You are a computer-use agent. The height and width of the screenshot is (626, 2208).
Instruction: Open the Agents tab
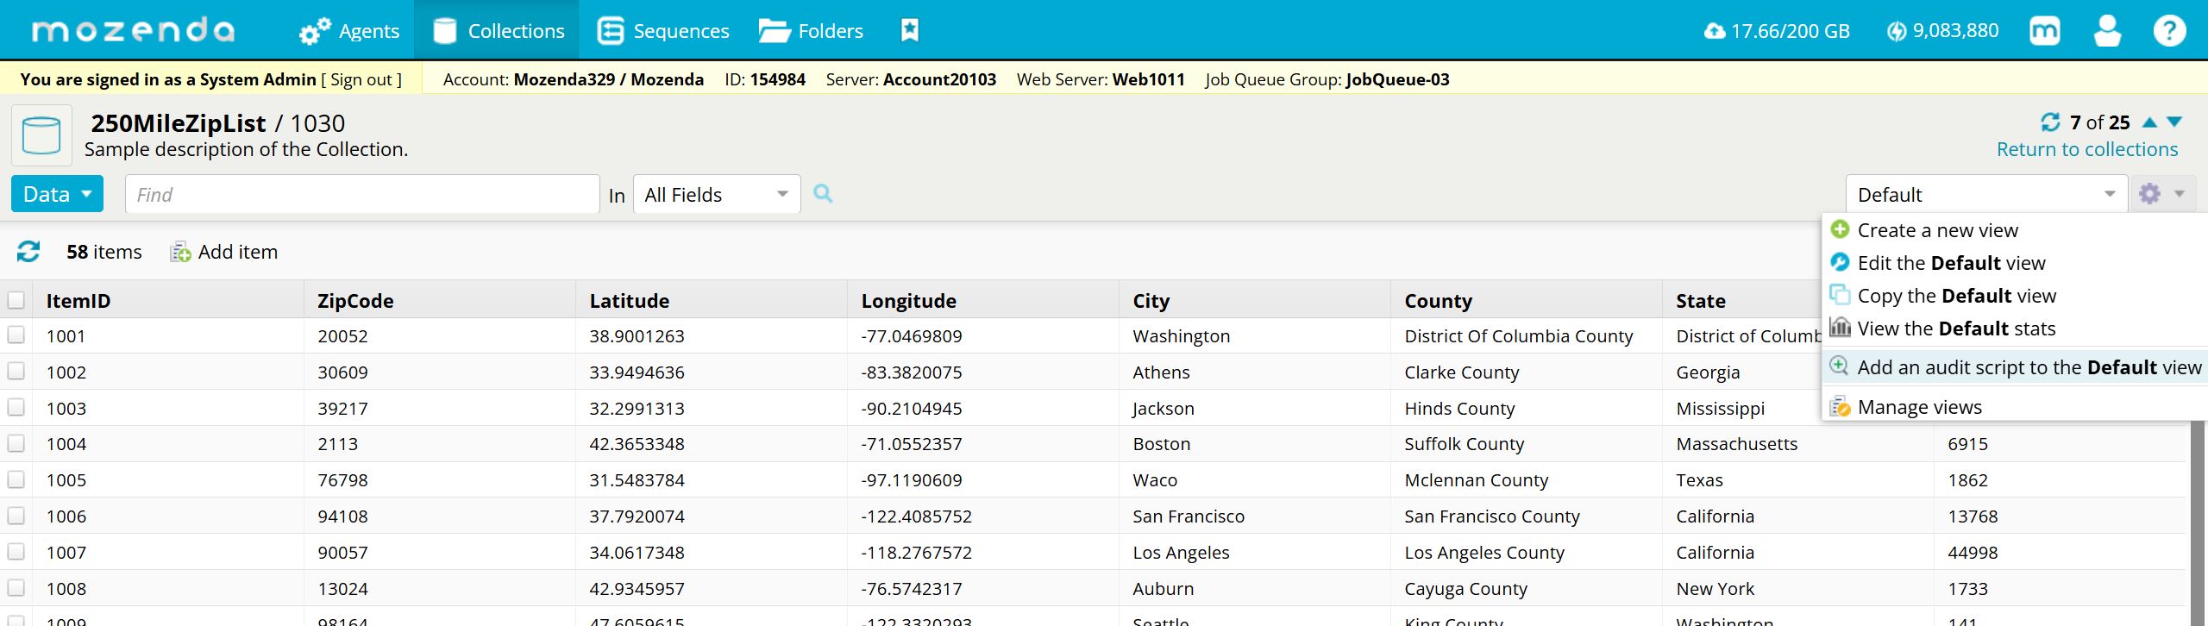pos(349,31)
